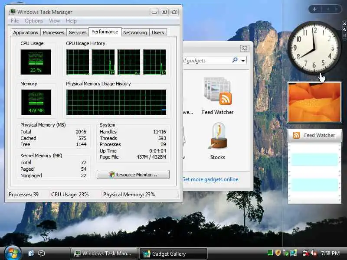Click the Handles value 11416
Screen dimensions: 347x260
coord(160,132)
